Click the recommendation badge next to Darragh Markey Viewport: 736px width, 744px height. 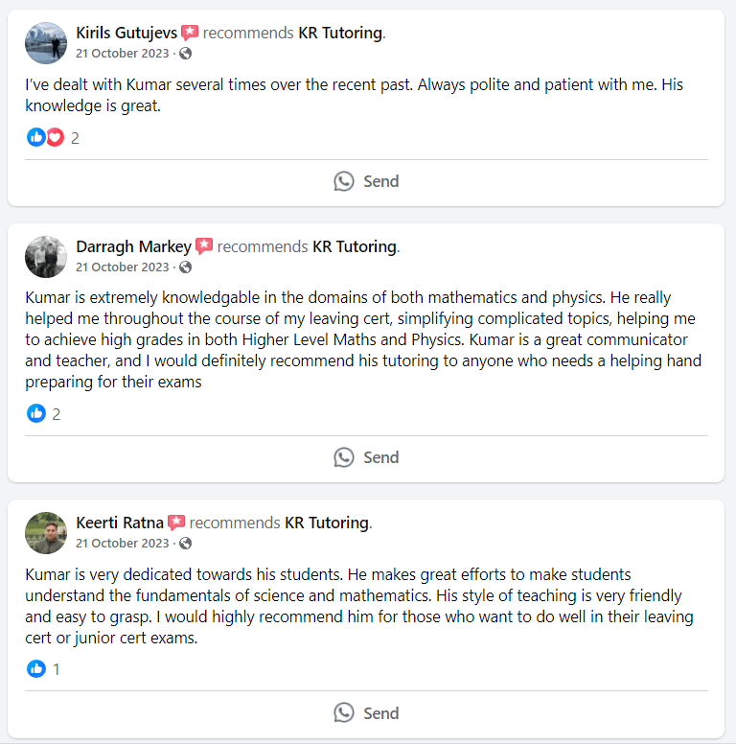coord(204,247)
